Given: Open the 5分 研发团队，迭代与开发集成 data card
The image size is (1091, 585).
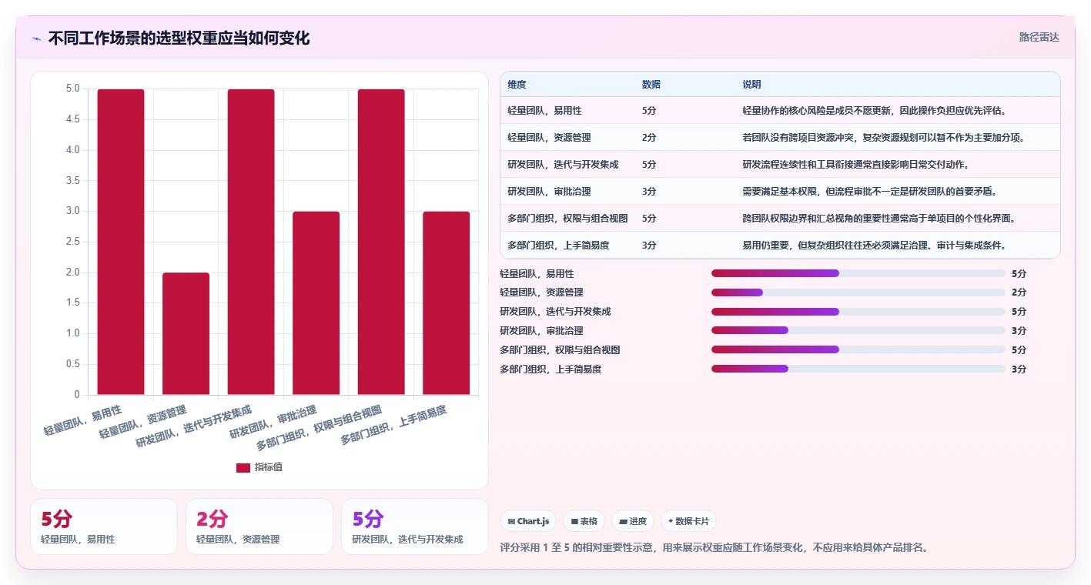Looking at the screenshot, I should [415, 526].
